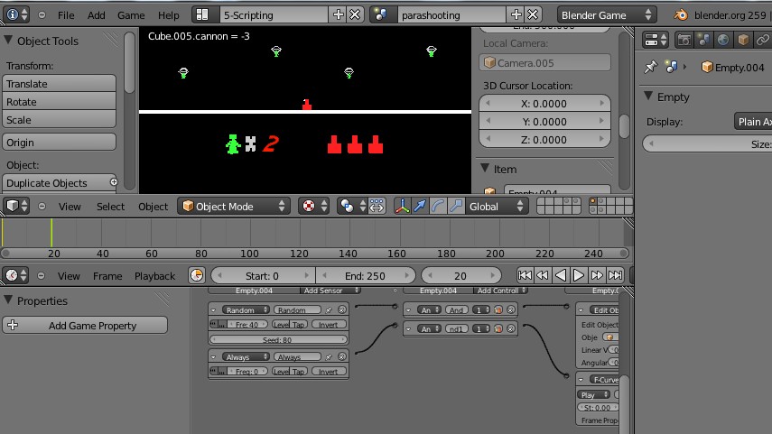Open the File menu
Image resolution: width=772 pixels, height=434 pixels.
(66, 15)
